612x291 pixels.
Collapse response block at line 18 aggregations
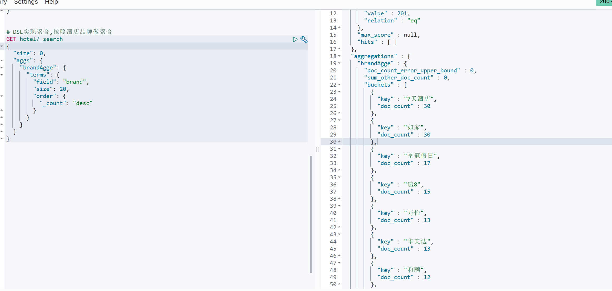(x=339, y=56)
